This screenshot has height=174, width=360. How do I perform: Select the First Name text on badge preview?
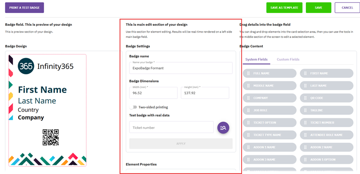click(x=43, y=90)
